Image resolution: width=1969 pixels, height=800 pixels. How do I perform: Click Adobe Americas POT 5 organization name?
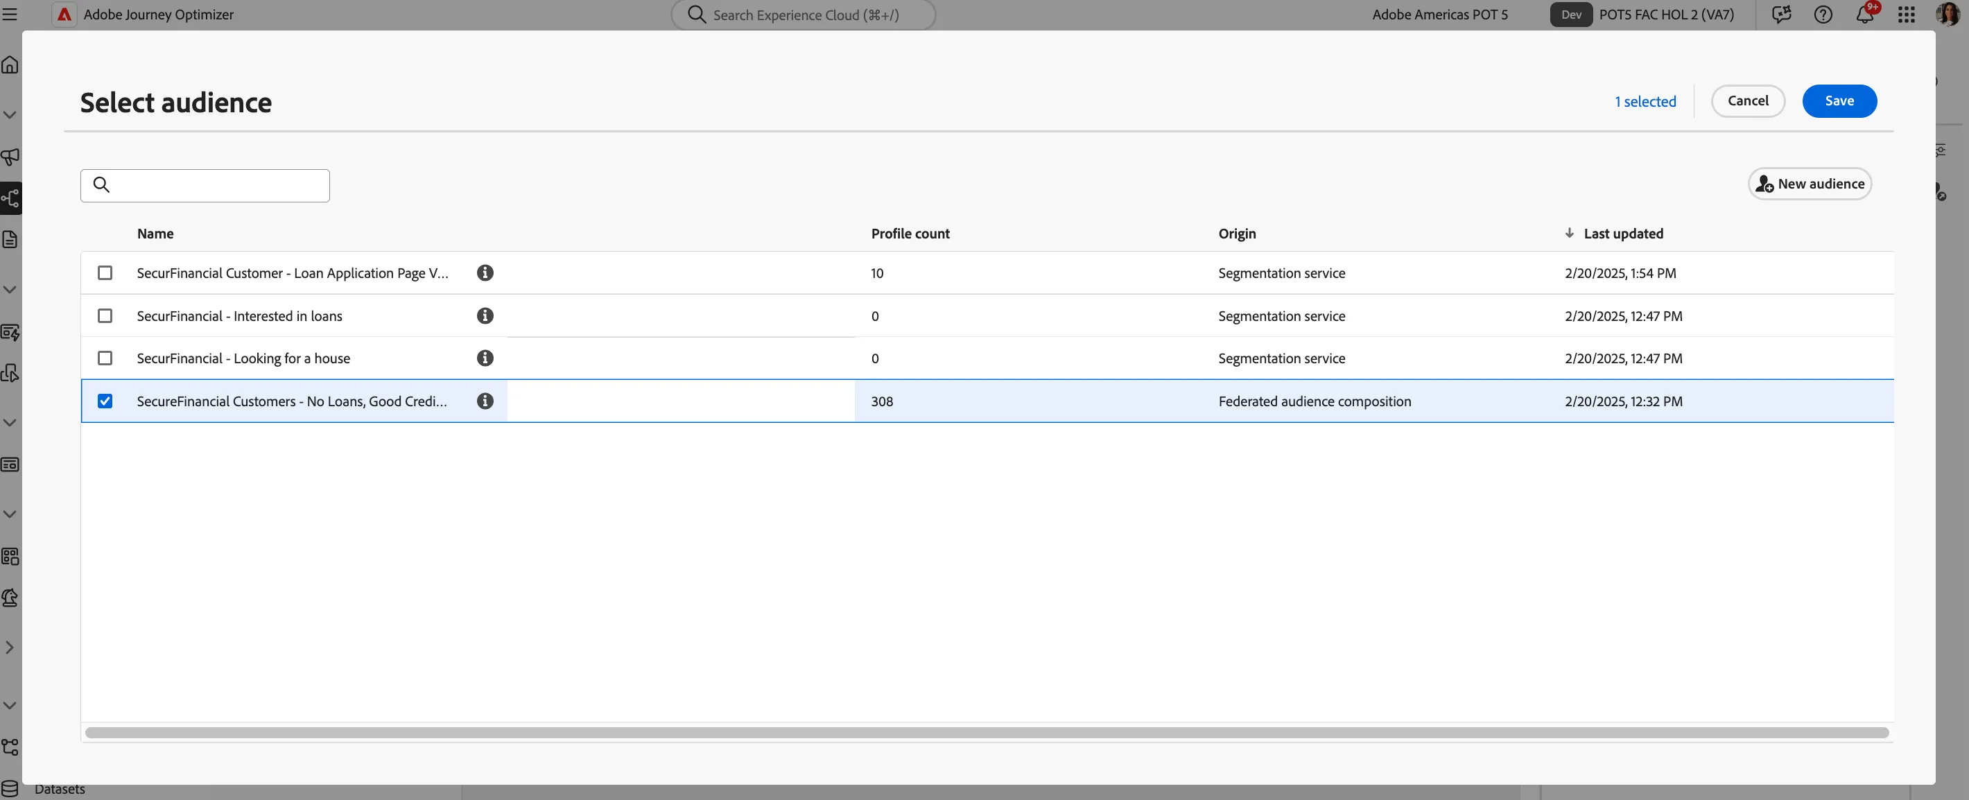(1439, 15)
